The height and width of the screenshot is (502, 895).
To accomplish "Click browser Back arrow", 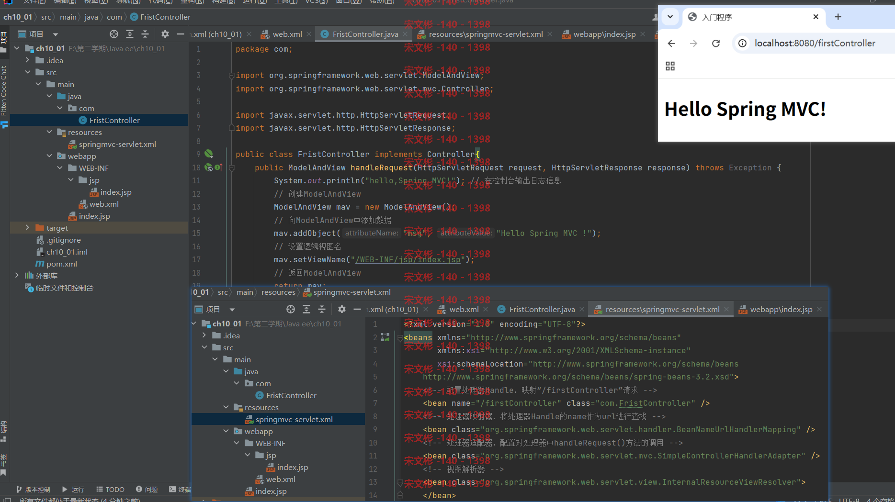I will (671, 44).
